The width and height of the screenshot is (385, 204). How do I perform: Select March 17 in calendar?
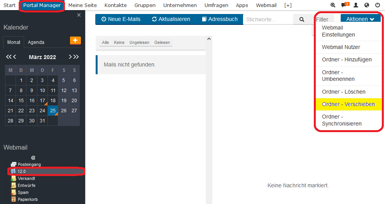(42, 101)
